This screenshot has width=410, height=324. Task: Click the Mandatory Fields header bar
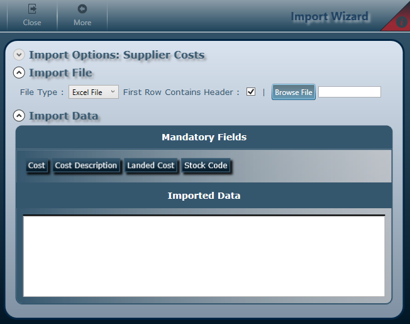coord(204,137)
